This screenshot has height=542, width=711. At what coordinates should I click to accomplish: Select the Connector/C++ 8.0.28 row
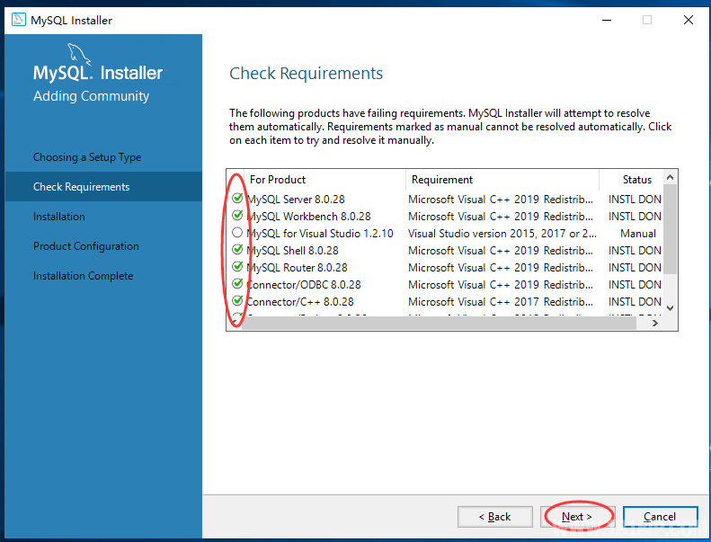coord(445,302)
